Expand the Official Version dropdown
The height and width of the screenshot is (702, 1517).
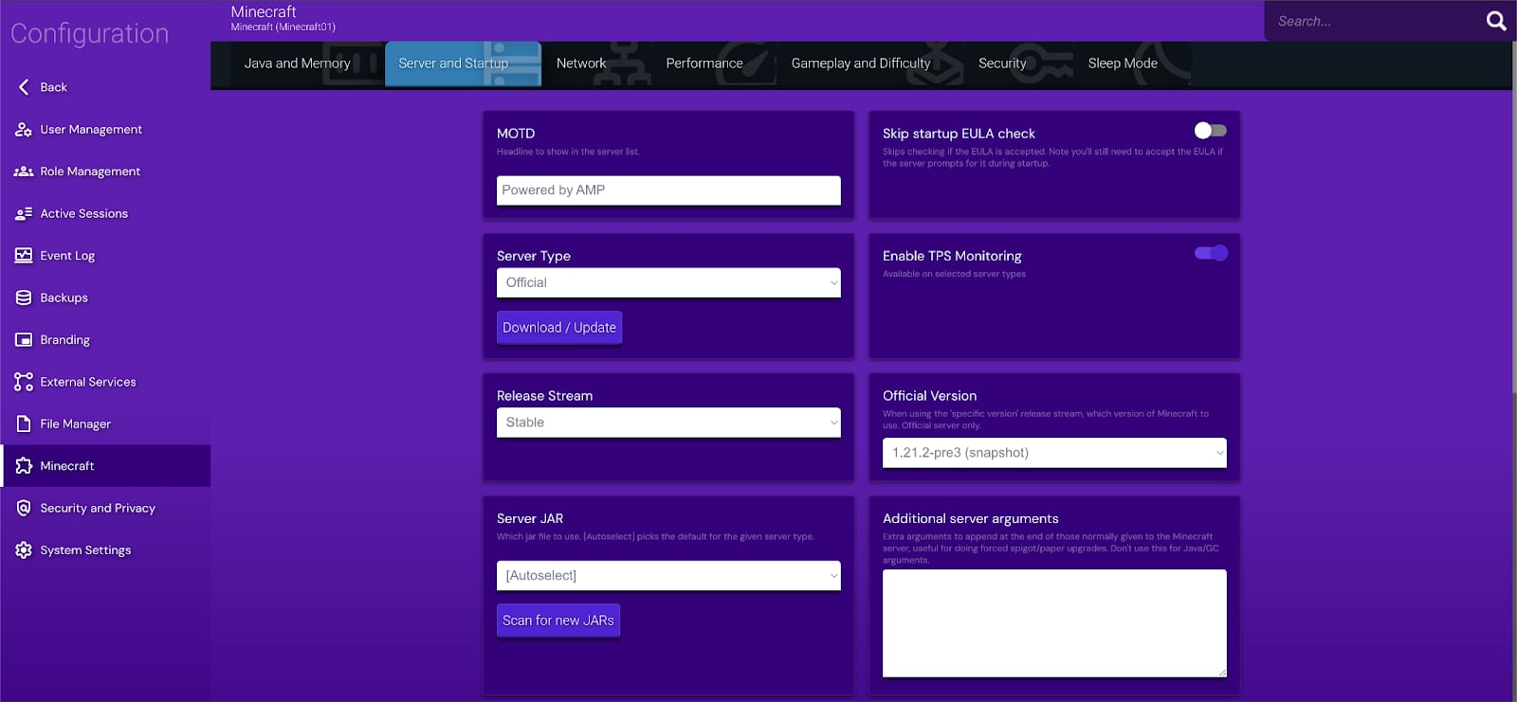pos(1053,453)
